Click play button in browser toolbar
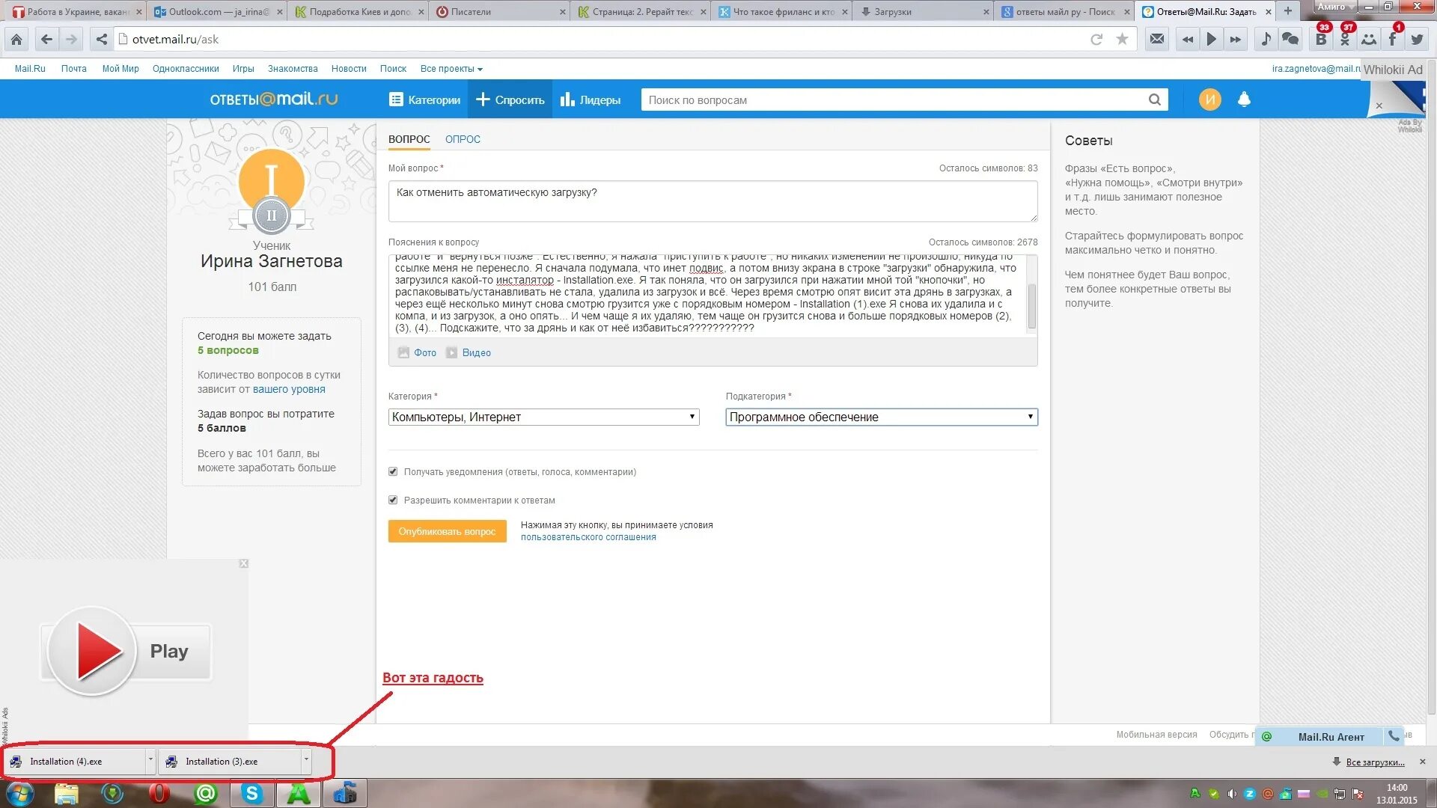This screenshot has width=1437, height=808. (1212, 40)
